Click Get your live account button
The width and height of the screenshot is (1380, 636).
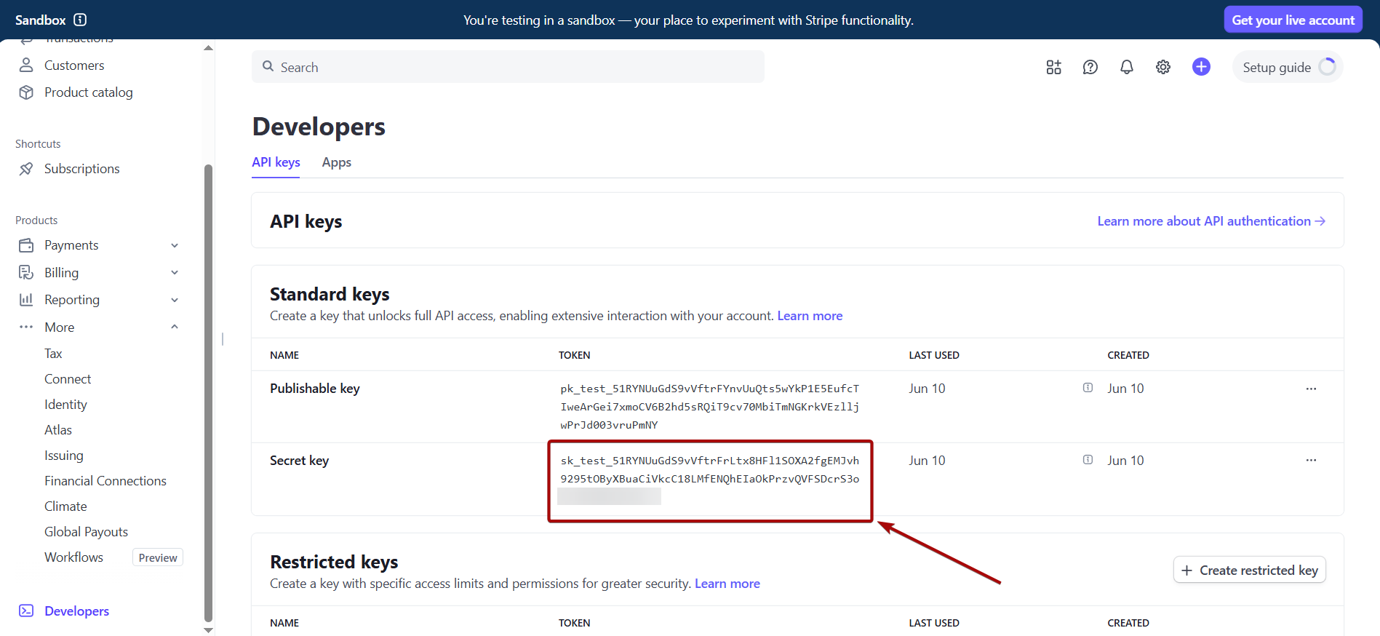tap(1293, 20)
